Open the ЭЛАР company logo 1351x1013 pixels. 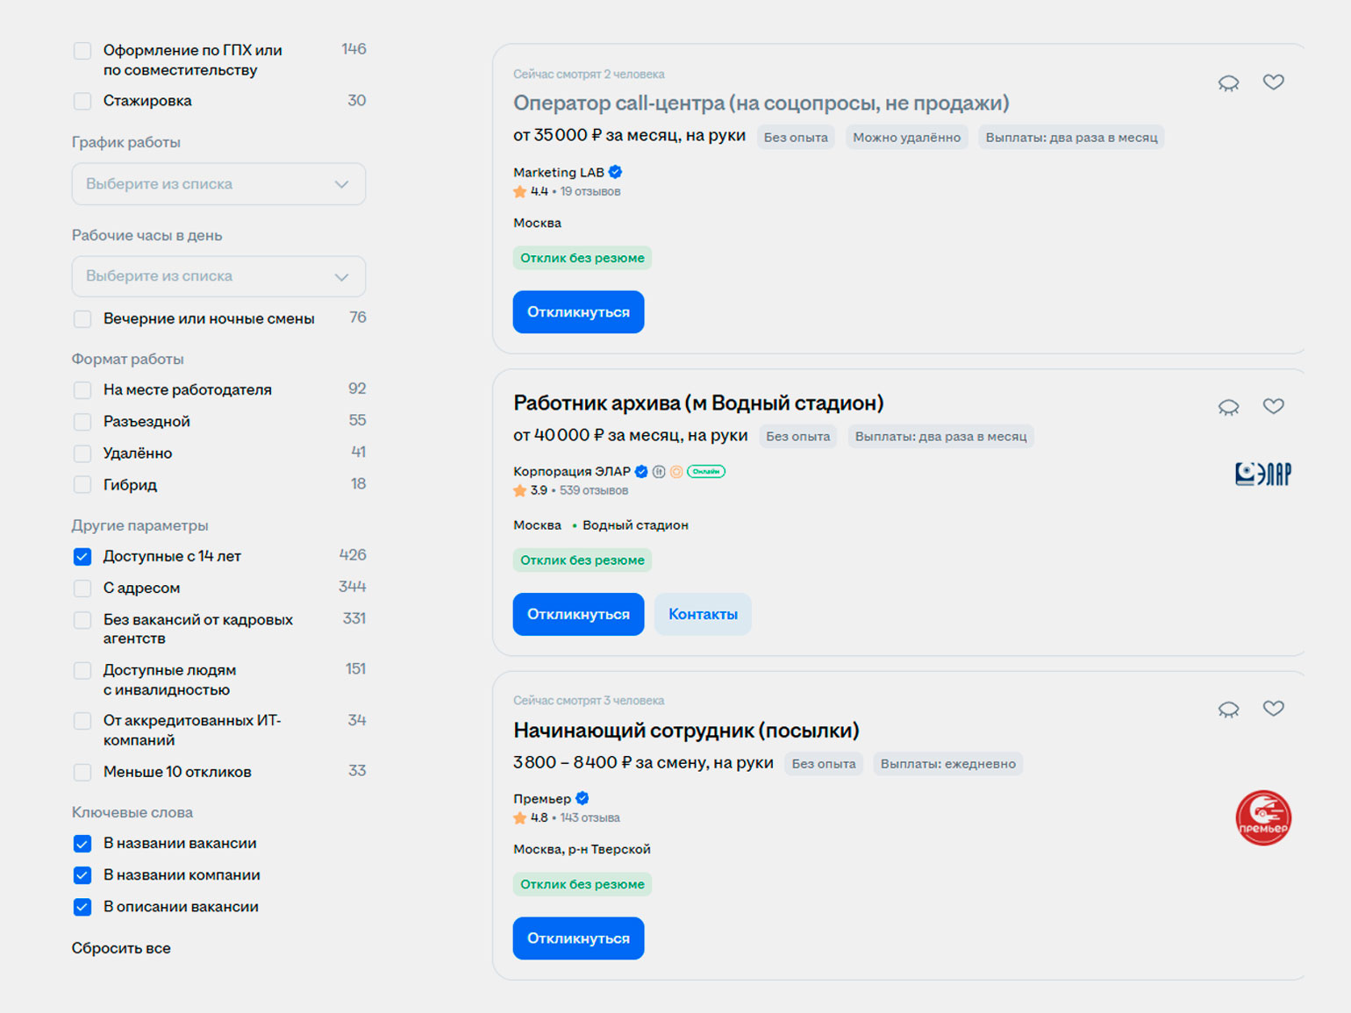point(1263,474)
